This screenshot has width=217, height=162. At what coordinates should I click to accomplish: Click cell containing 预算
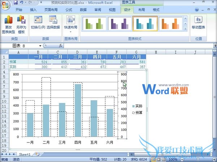point(18,62)
